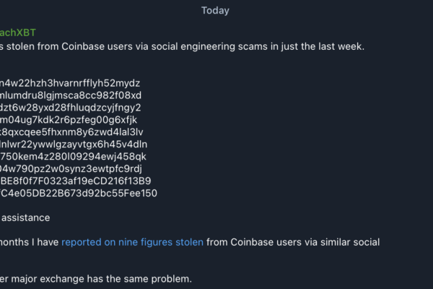Click 'from Coinbase users via similar social' text
433x289 pixels.
coord(293,242)
